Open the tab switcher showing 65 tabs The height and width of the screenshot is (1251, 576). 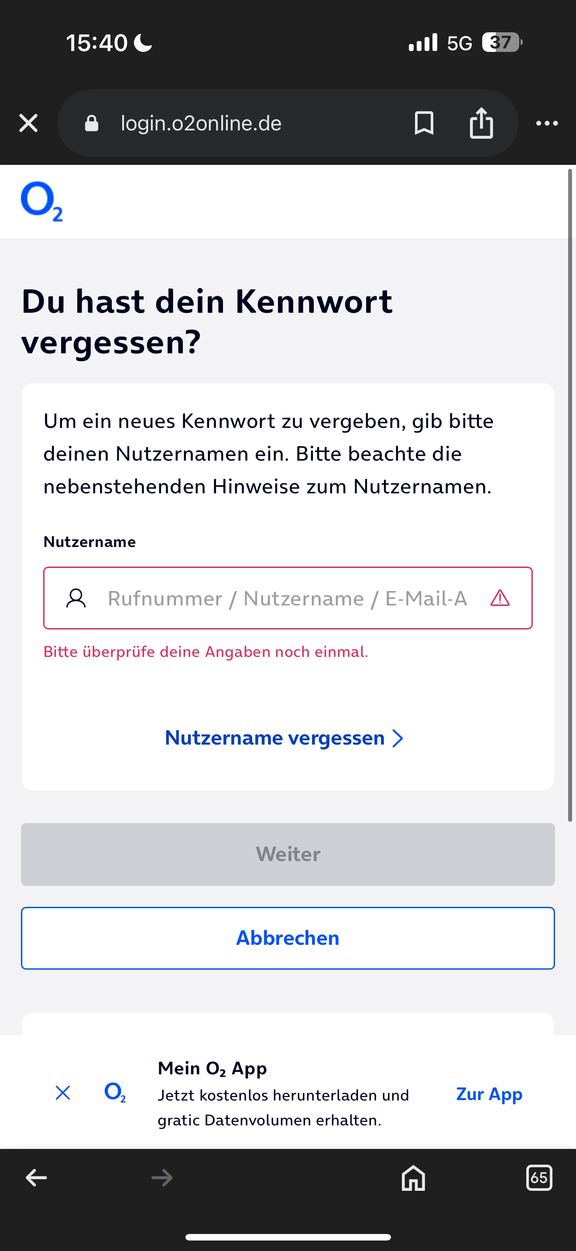point(539,1177)
